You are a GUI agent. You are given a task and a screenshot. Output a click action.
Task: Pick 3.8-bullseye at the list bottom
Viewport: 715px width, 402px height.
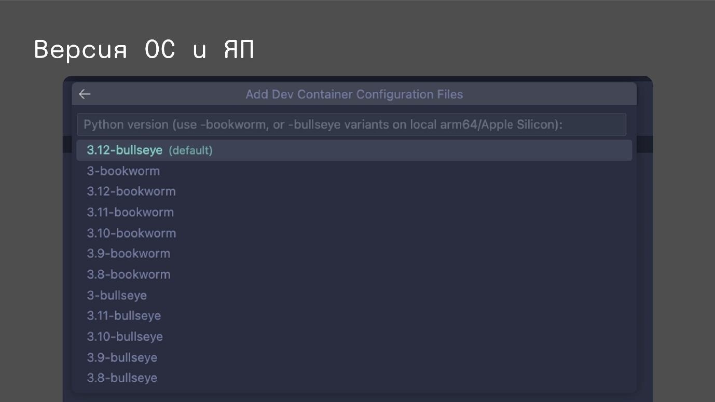122,378
